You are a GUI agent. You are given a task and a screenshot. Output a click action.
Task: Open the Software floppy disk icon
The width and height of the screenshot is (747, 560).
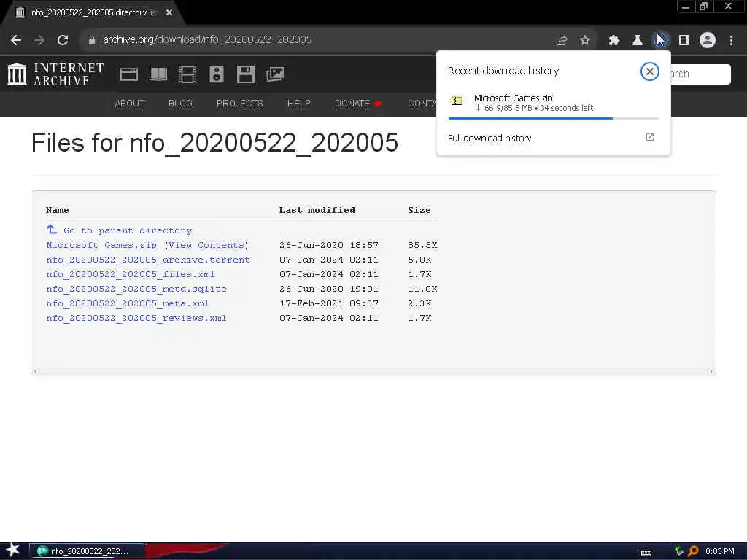click(x=246, y=74)
